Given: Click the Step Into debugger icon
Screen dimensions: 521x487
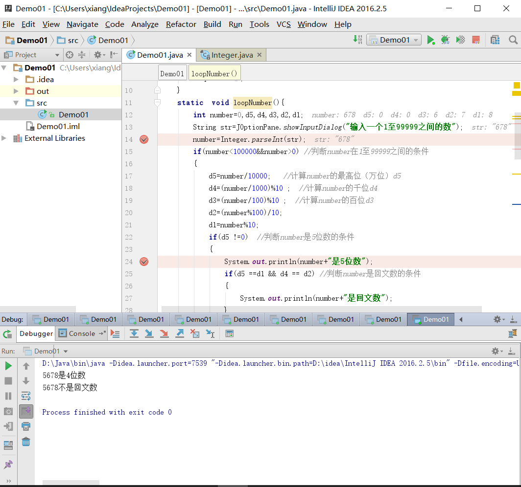Looking at the screenshot, I should click(x=149, y=333).
